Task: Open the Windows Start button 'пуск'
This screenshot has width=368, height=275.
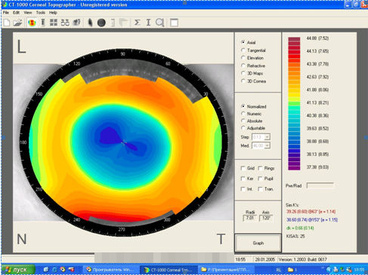Action: click(17, 270)
